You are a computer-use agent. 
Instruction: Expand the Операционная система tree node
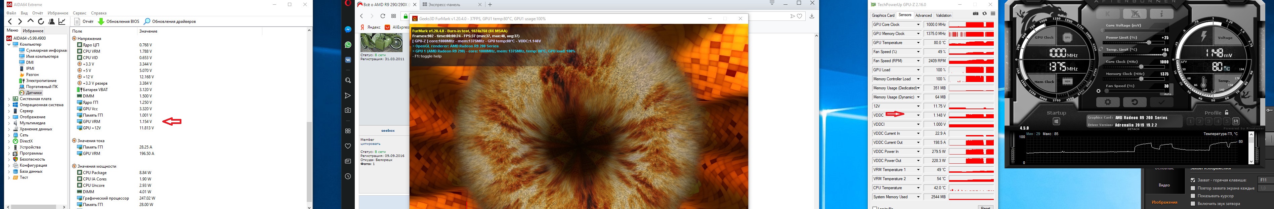tap(9, 105)
